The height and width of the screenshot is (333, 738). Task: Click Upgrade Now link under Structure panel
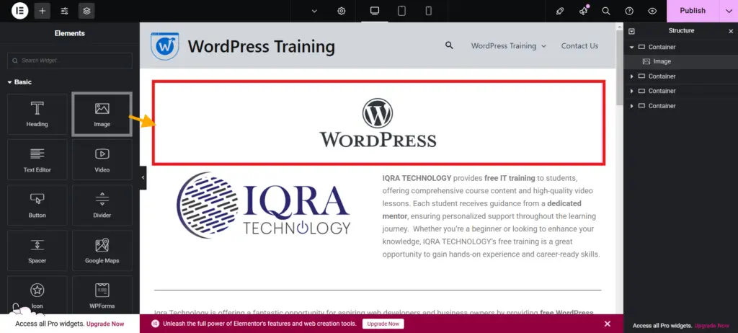[711, 326]
